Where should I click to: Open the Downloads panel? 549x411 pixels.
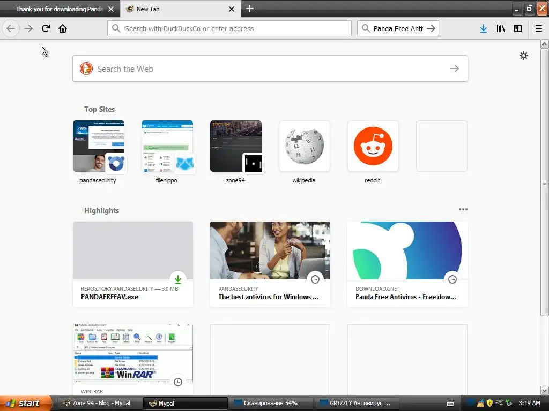tap(483, 28)
